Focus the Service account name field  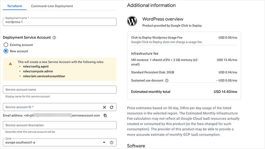coord(60,89)
